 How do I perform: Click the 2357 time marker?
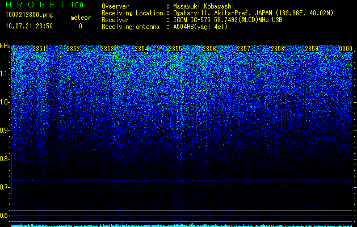click(243, 49)
